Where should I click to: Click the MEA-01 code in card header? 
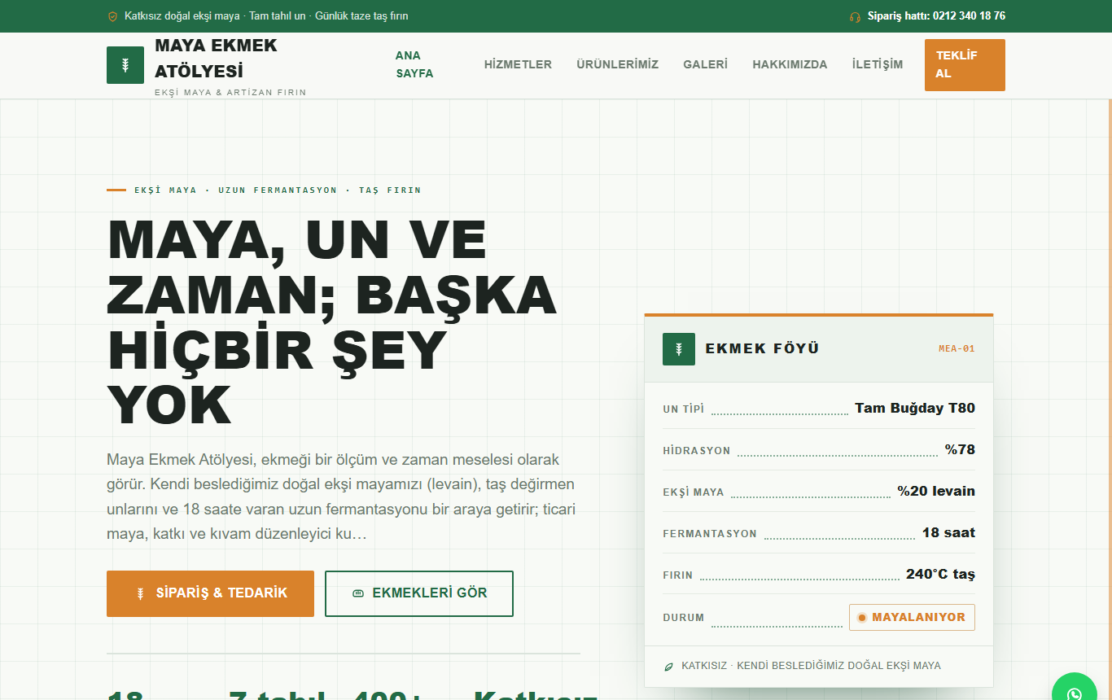(957, 349)
